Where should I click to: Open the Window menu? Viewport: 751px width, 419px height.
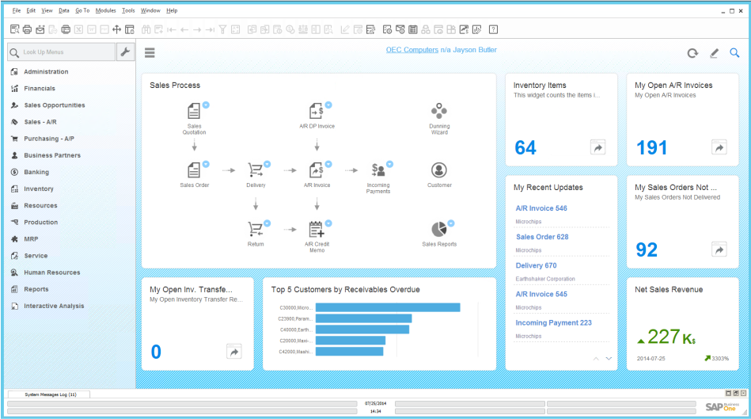(150, 10)
